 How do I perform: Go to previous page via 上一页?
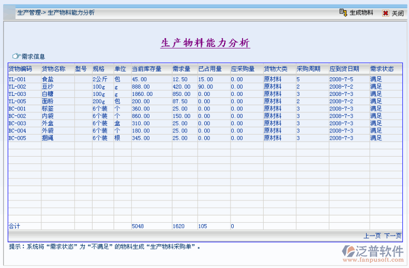(372, 236)
